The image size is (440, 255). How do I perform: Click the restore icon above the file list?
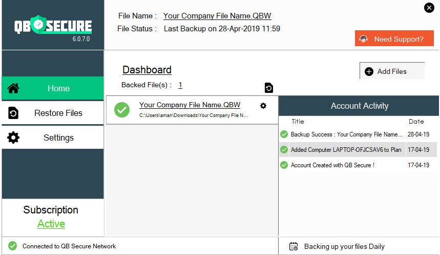(268, 88)
